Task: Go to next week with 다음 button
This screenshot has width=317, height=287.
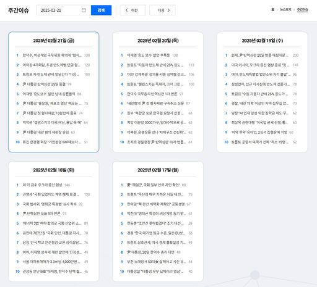Action: click(162, 10)
